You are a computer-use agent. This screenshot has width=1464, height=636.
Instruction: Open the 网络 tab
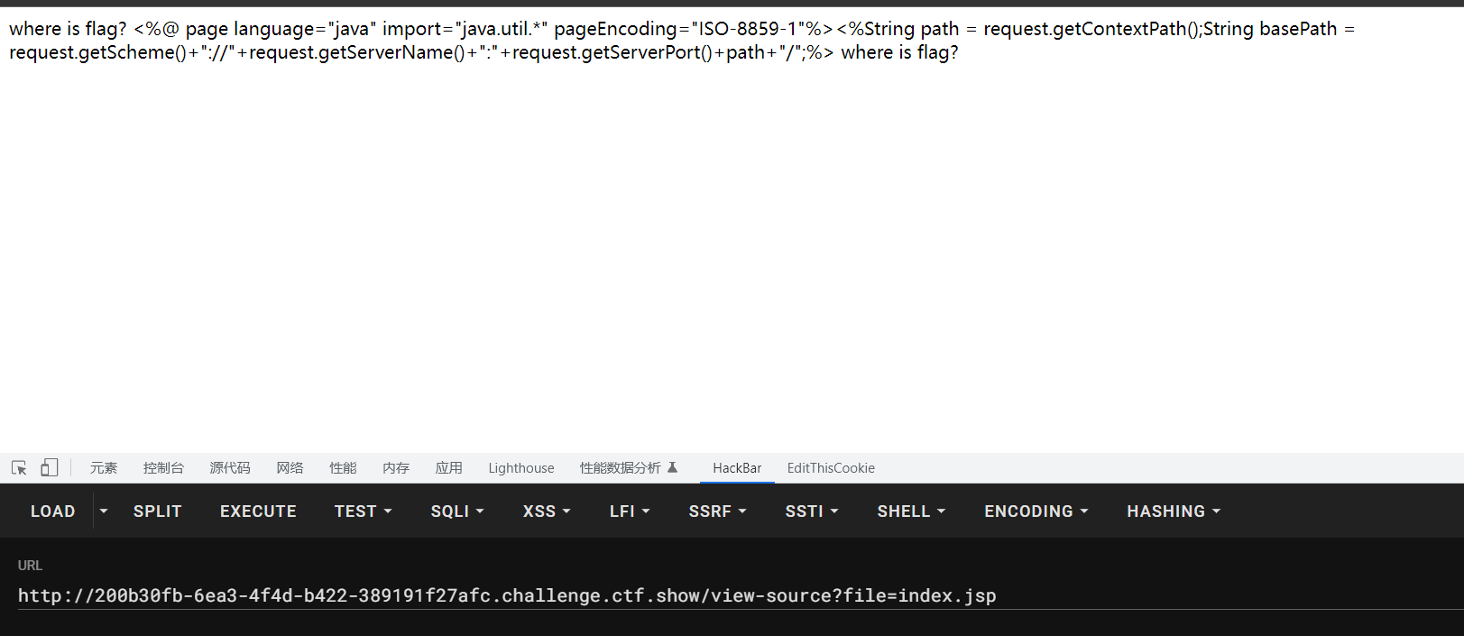coord(290,468)
